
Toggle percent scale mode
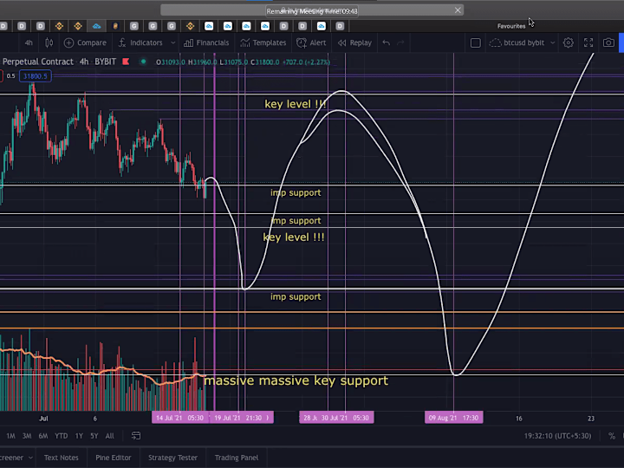point(612,436)
